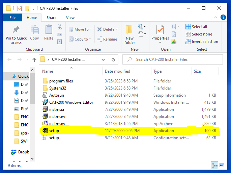
Task: Select the Autorun setup information file
Action: (x=129, y=95)
